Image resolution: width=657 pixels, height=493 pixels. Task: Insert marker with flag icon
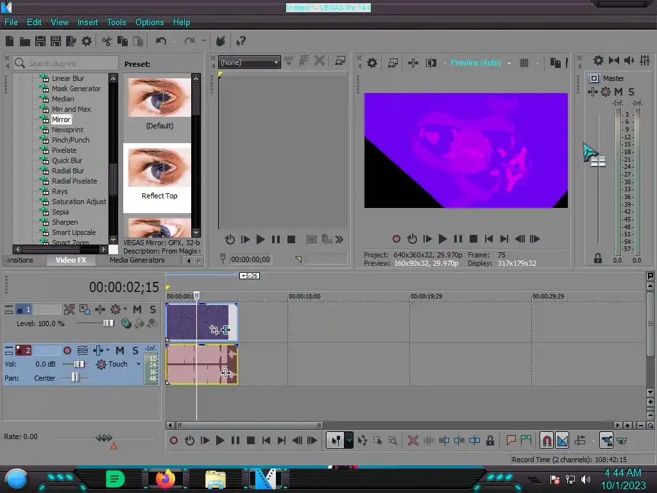pos(511,440)
